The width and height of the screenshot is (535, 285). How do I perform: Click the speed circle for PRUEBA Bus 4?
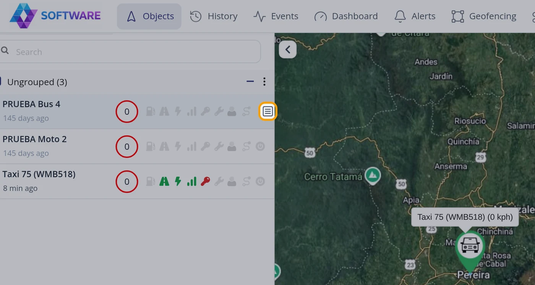click(x=127, y=112)
